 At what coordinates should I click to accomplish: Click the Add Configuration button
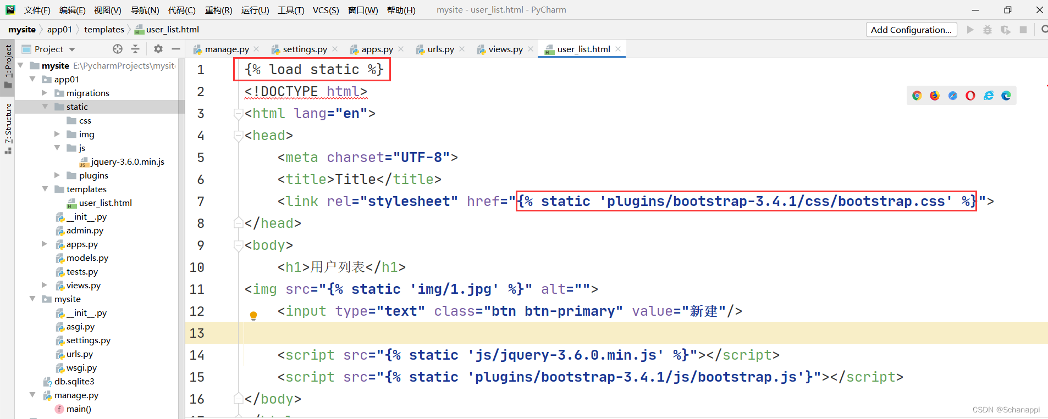click(x=911, y=30)
